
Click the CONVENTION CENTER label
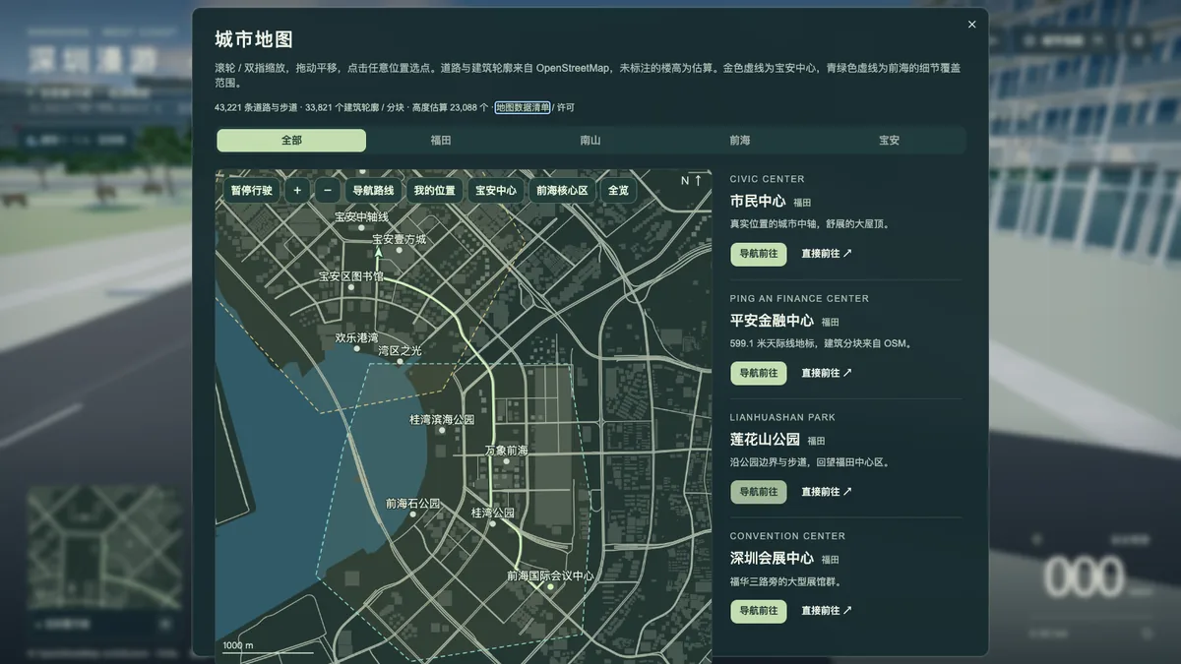787,536
